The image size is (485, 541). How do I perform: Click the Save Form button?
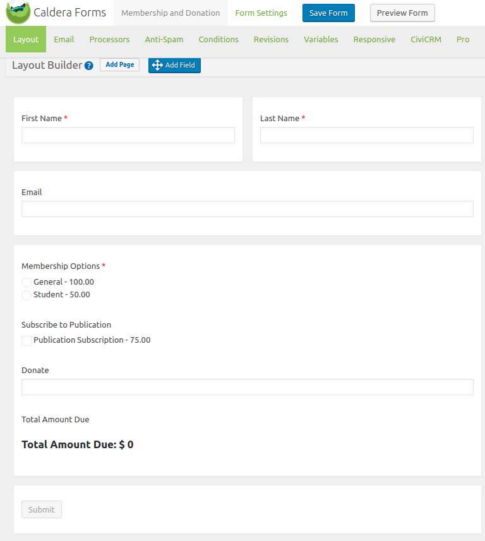[x=328, y=13]
